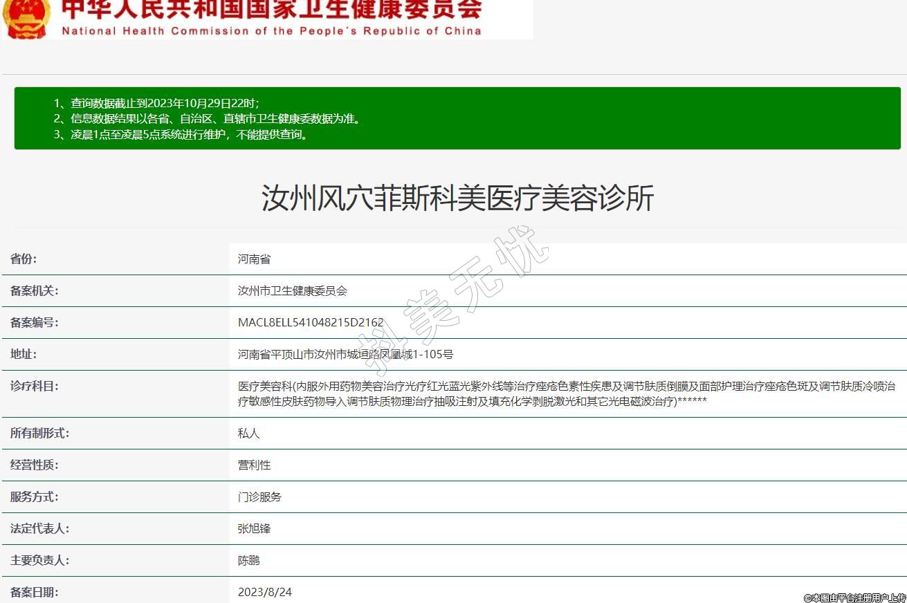Click the national emblem logo
Viewport: 907px width, 603px height.
(x=26, y=18)
